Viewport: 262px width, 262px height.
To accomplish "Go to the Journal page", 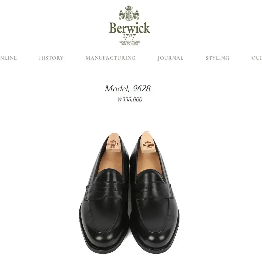I will tap(170, 58).
